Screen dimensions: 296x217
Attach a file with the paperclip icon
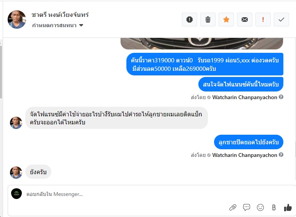[233, 207]
